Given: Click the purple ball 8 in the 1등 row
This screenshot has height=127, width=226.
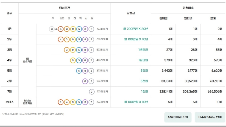Looking at the screenshot, I should 85,29.
